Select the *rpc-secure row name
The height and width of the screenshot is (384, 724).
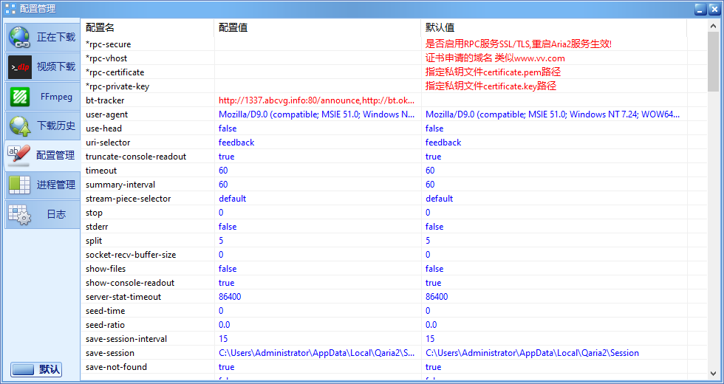(109, 44)
